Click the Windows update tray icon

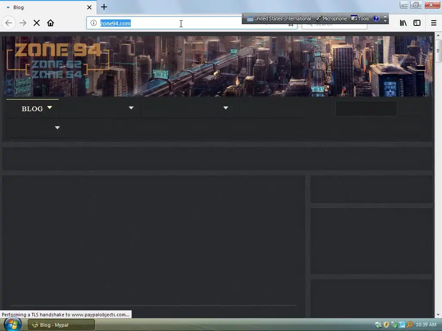(x=378, y=325)
